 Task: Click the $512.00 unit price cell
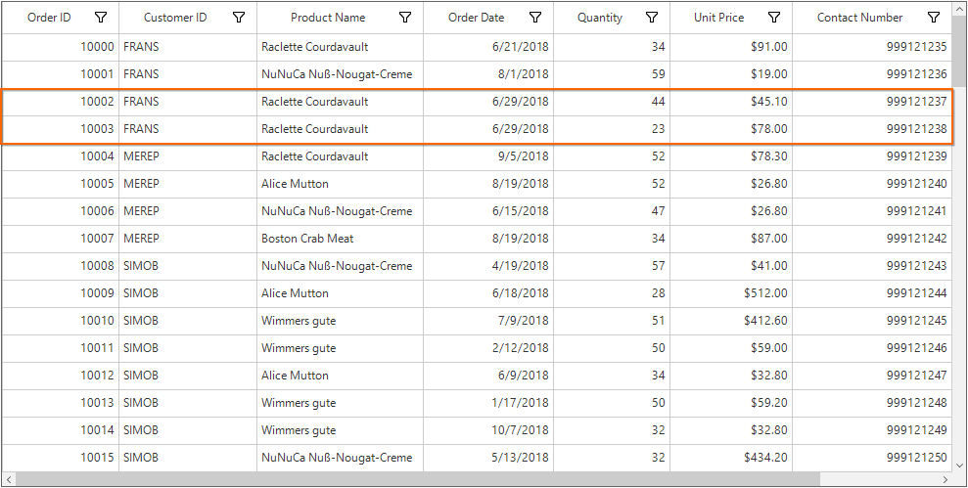(731, 293)
